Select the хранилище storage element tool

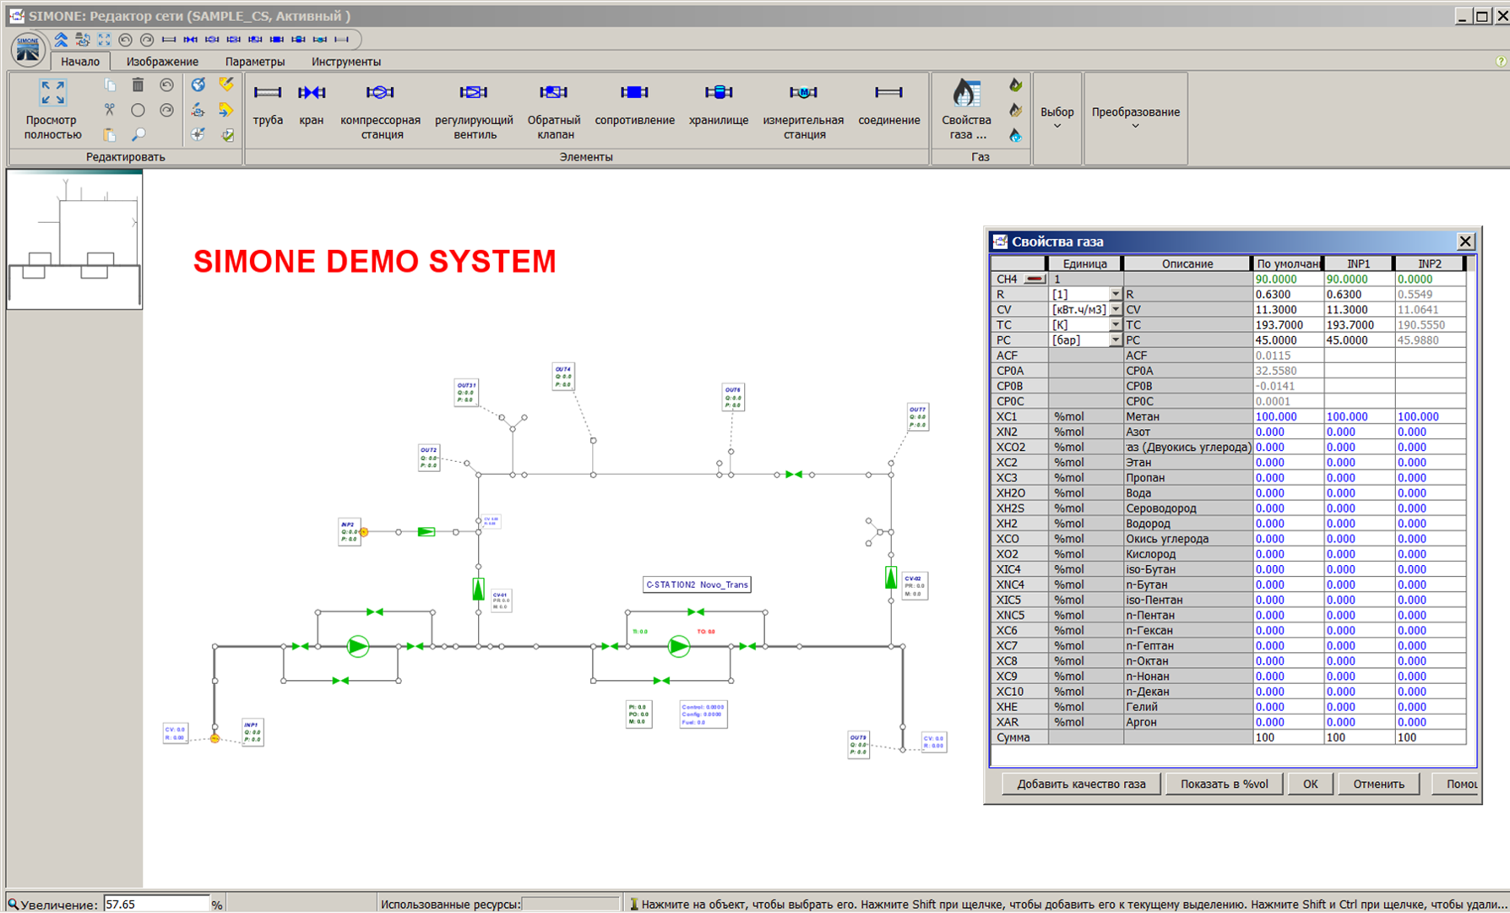click(719, 105)
